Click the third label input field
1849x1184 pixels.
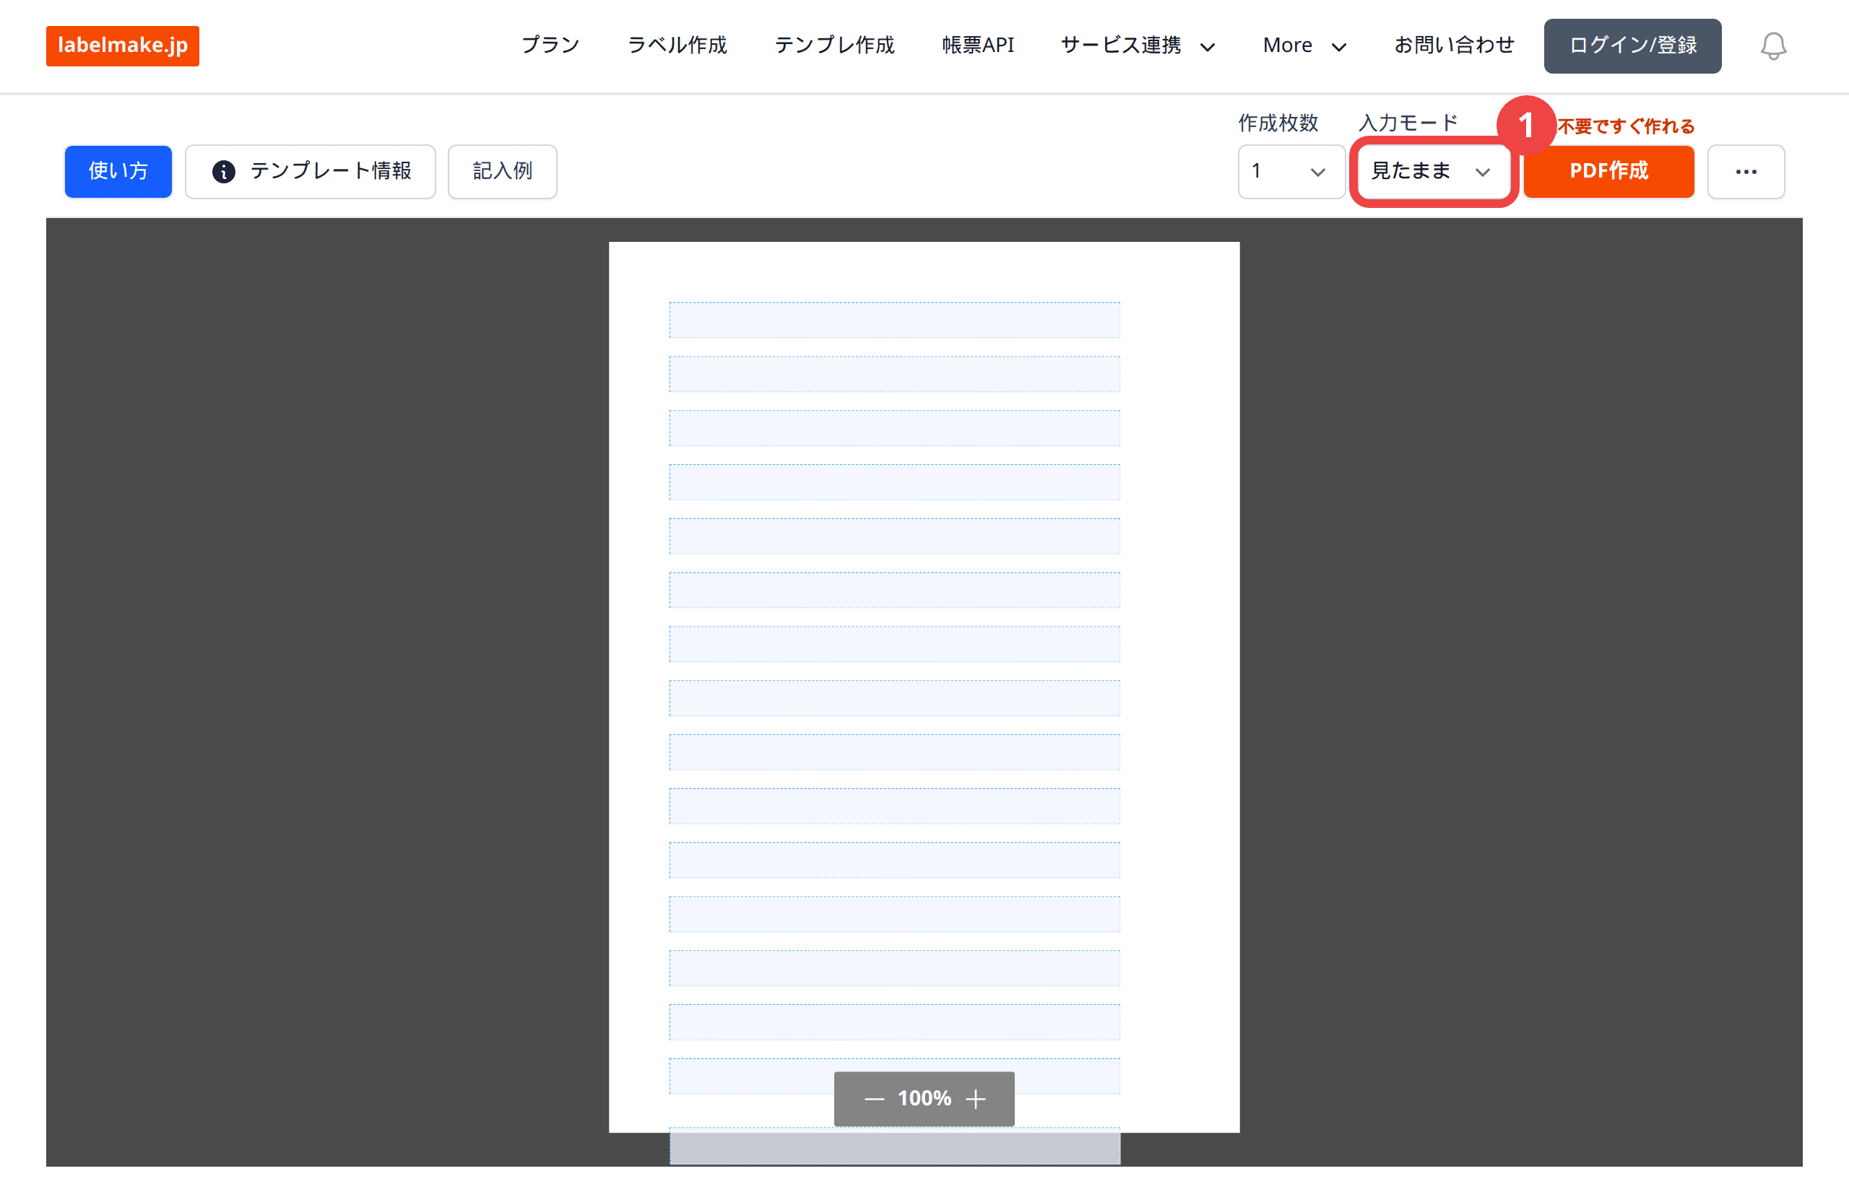(x=894, y=428)
